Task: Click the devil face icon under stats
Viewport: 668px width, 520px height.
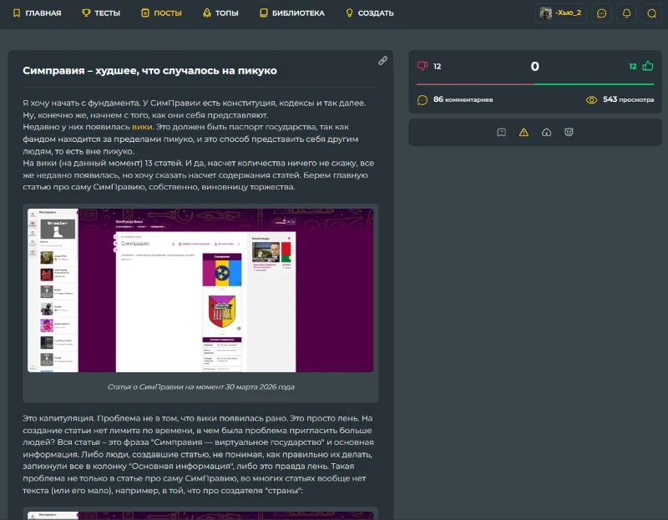Action: pos(569,133)
